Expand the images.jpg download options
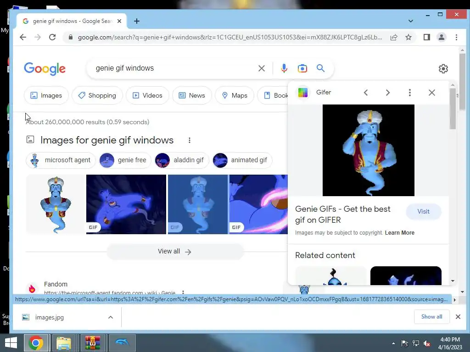 point(110,317)
